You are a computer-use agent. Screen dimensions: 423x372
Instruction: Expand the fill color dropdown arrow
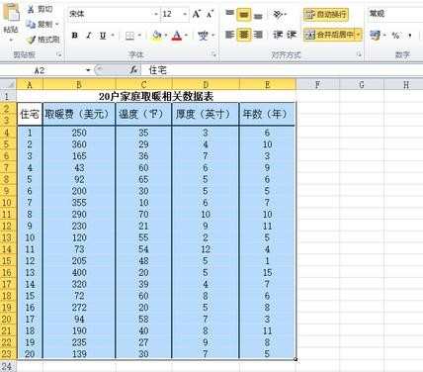click(166, 36)
